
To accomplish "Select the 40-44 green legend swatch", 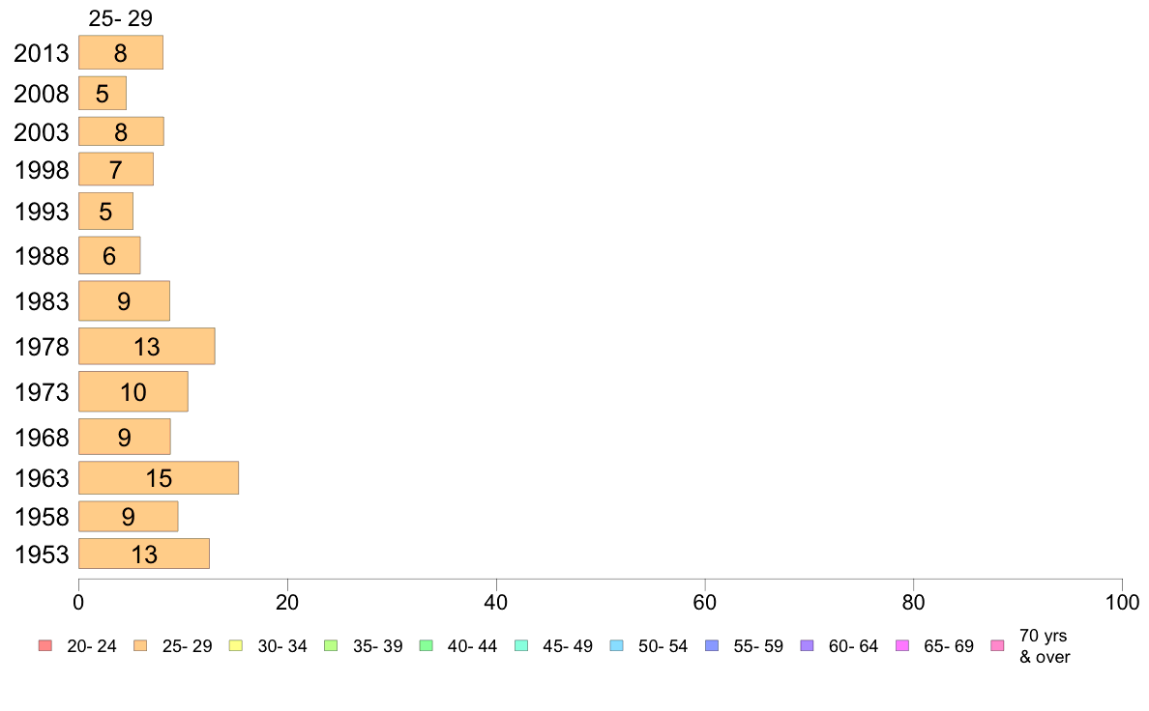I will pyautogui.click(x=426, y=646).
